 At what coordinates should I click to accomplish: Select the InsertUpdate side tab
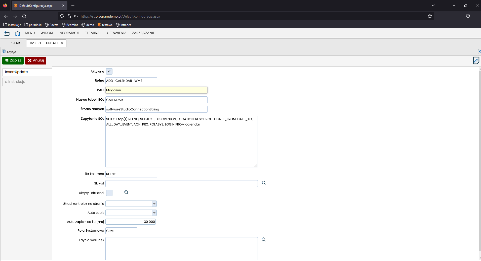pyautogui.click(x=27, y=72)
